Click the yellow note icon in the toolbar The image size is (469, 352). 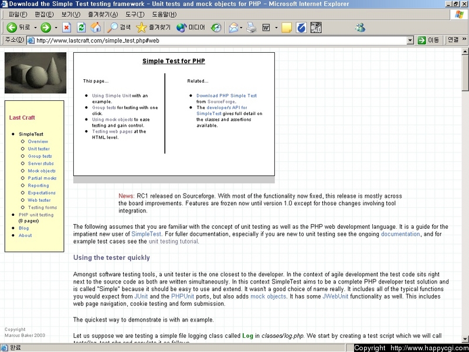pos(287,28)
